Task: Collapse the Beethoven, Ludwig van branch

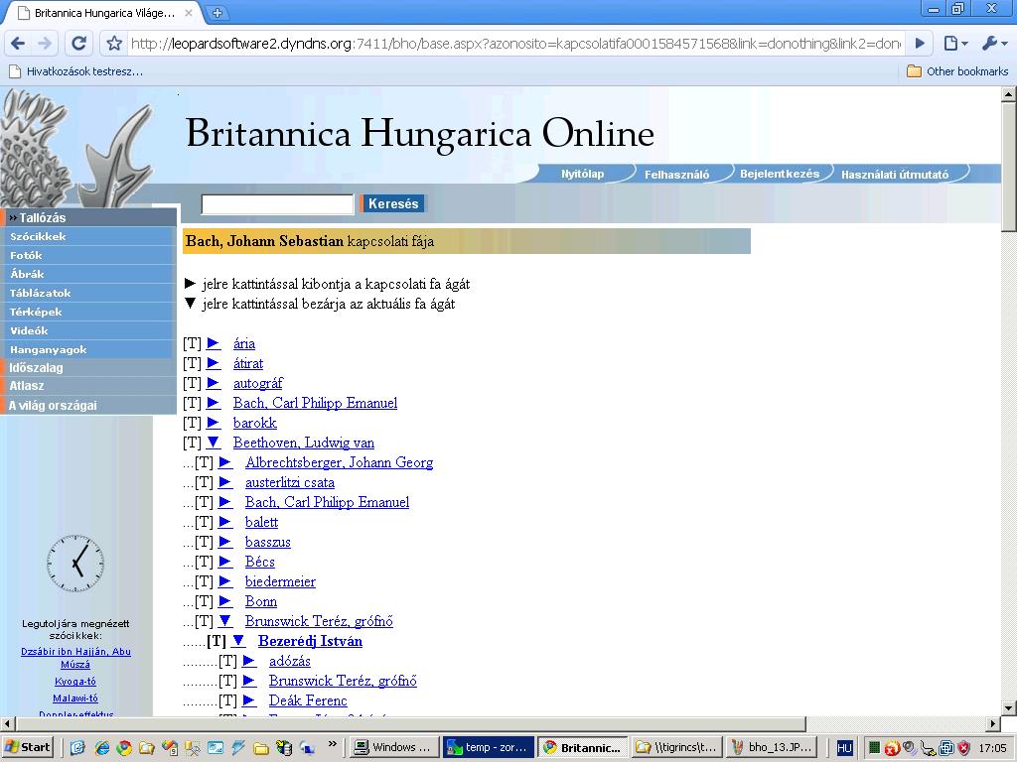Action: 214,443
